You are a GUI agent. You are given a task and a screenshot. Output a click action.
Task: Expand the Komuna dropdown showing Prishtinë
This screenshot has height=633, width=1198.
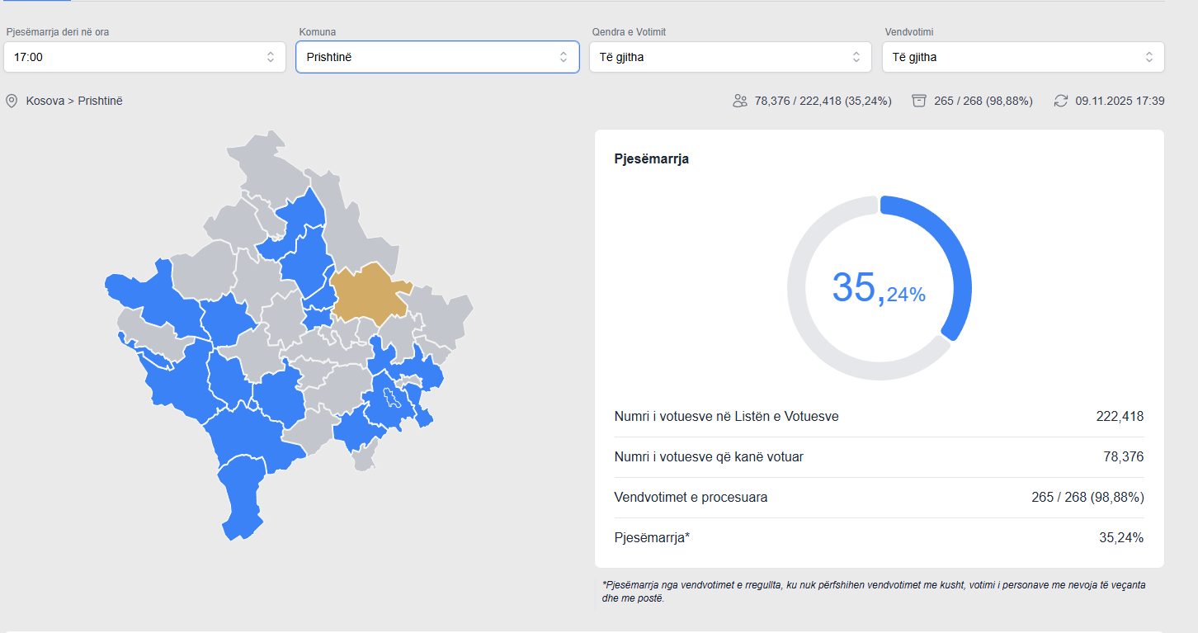pos(437,57)
